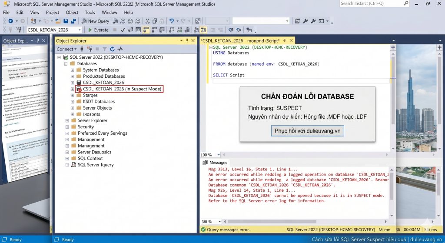445x243 pixels.
Task: Click the Display Estimated Execution Plan icon
Action: point(130,30)
